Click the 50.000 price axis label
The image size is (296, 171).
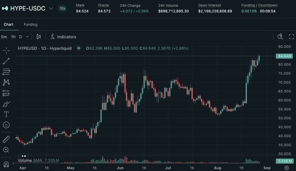click(285, 118)
